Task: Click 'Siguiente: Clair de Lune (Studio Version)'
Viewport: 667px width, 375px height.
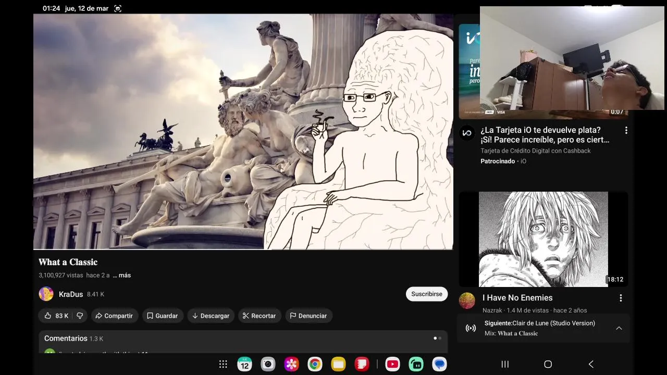Action: tap(539, 323)
